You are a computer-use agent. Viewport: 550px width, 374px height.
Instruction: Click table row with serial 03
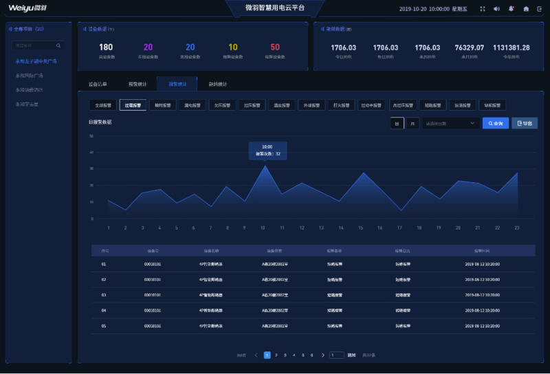pyautogui.click(x=313, y=295)
